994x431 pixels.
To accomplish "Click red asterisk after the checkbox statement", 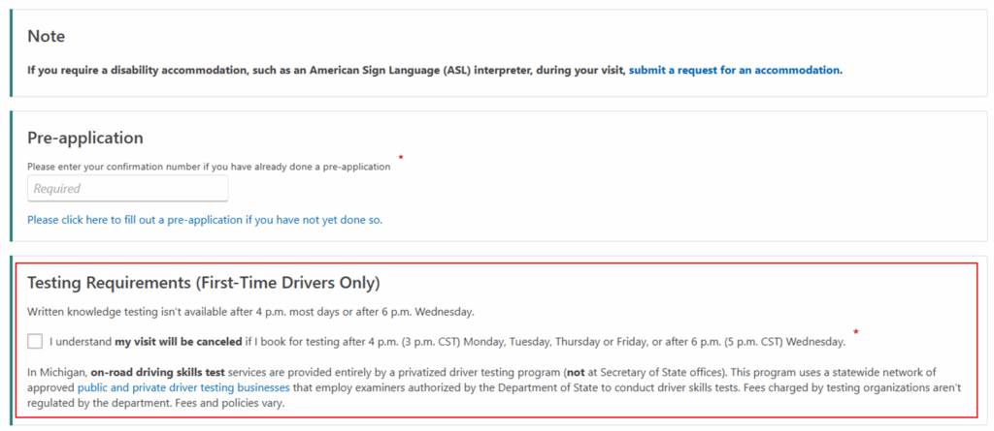I will pos(855,333).
